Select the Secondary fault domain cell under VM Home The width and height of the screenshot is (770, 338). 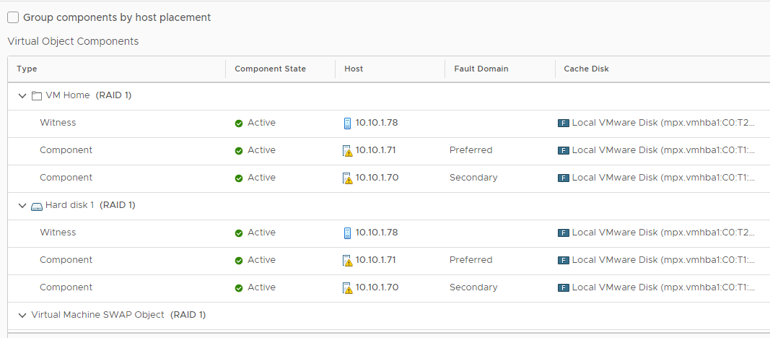point(473,178)
